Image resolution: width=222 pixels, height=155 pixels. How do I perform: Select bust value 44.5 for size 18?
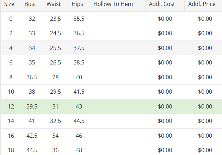tap(32, 150)
